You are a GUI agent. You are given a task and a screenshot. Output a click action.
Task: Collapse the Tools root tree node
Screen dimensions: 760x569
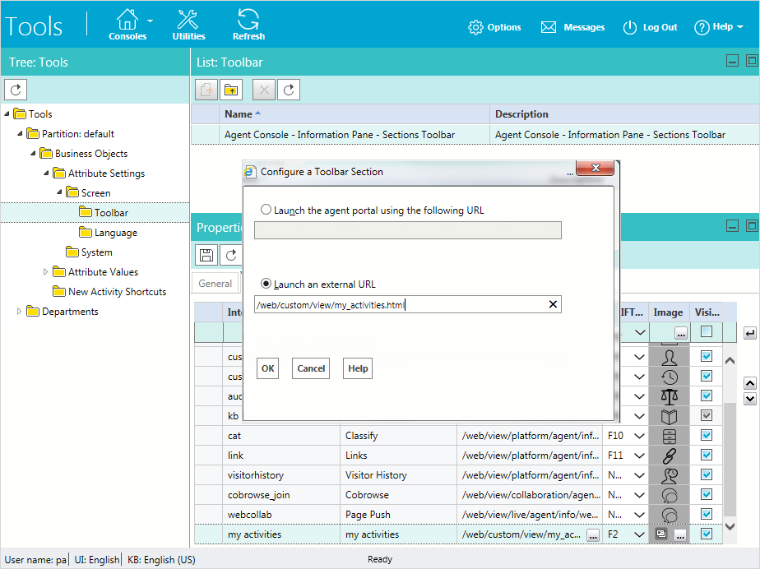click(x=7, y=114)
